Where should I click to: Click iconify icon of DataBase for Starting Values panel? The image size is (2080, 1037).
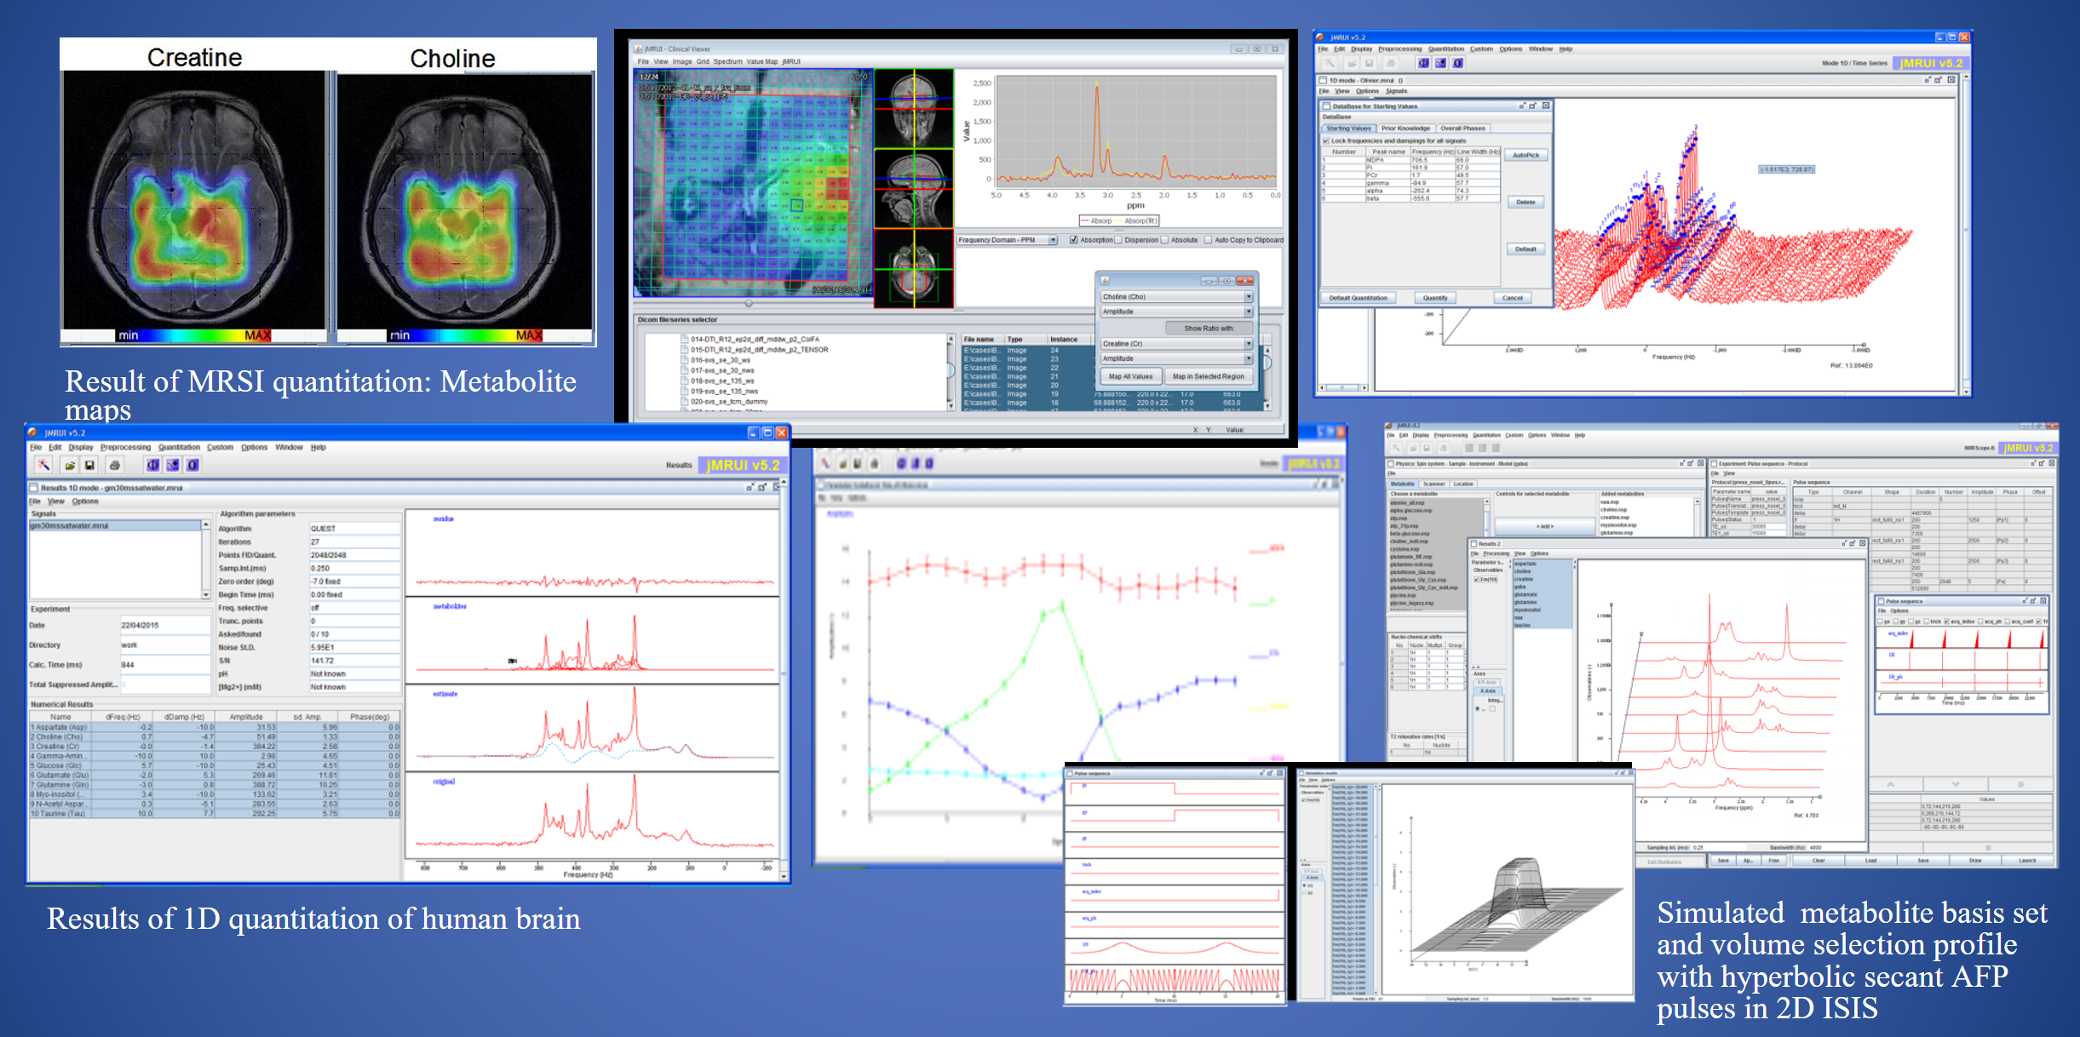1522,106
